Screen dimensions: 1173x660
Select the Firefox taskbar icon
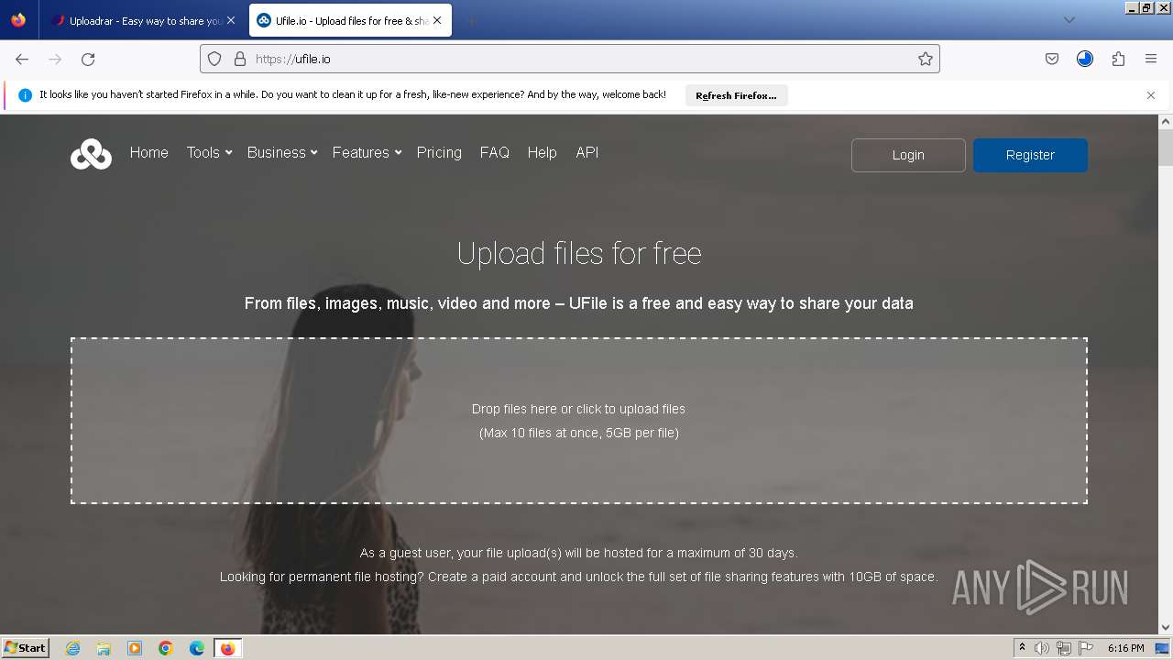227,648
